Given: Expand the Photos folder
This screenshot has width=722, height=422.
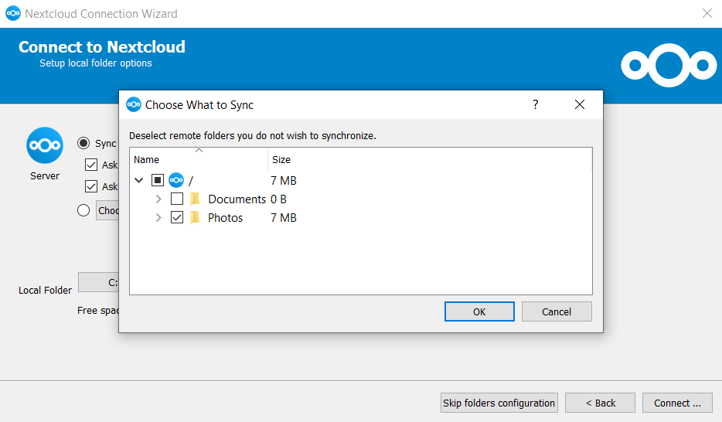Looking at the screenshot, I should pos(158,218).
